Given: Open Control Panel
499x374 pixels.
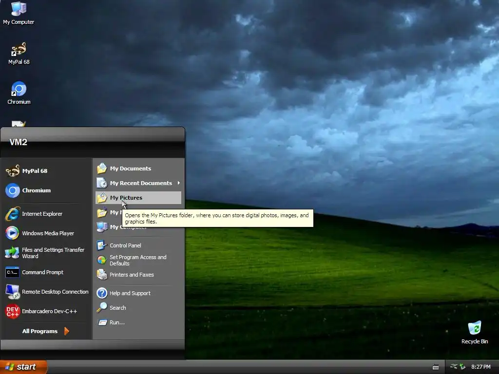Looking at the screenshot, I should click(x=138, y=245).
